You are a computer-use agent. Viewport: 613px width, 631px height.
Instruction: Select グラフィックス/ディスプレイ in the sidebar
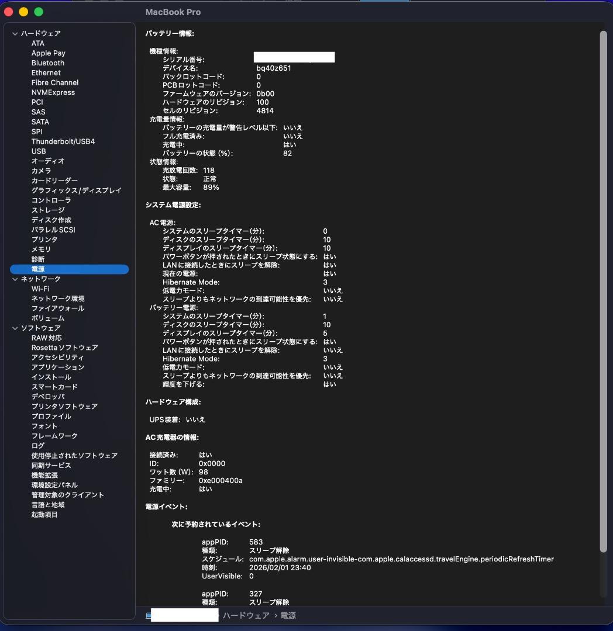pyautogui.click(x=76, y=190)
